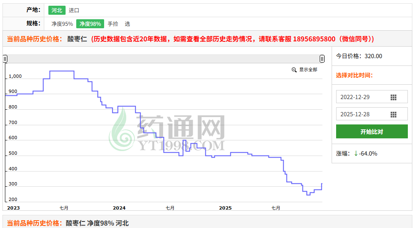Click the green 开始比对 button

tap(372, 131)
